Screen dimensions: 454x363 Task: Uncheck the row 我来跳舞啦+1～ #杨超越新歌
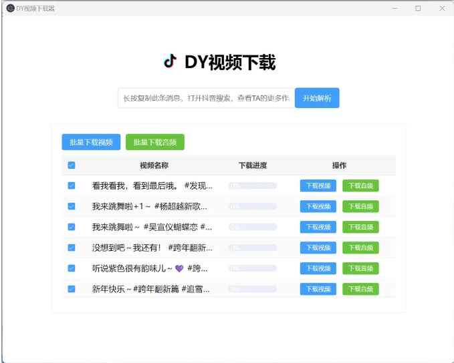[x=72, y=206]
